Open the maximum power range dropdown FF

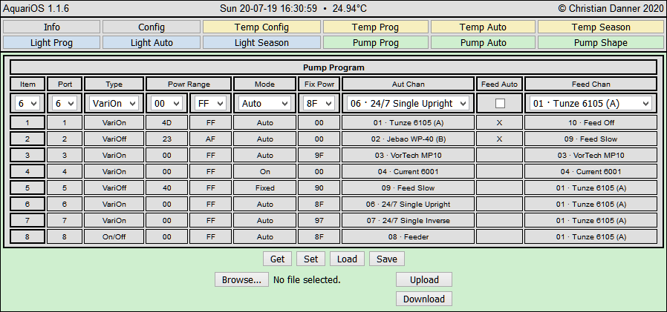[209, 103]
